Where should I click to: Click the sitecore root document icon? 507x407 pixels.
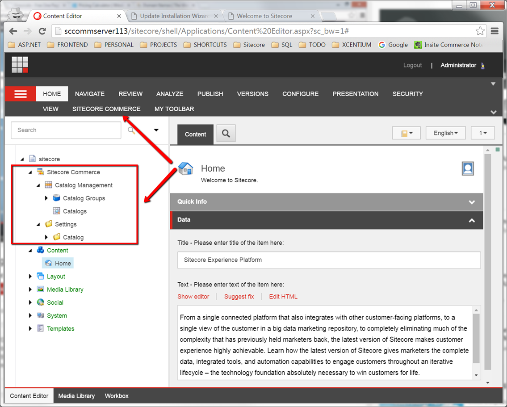click(x=32, y=159)
